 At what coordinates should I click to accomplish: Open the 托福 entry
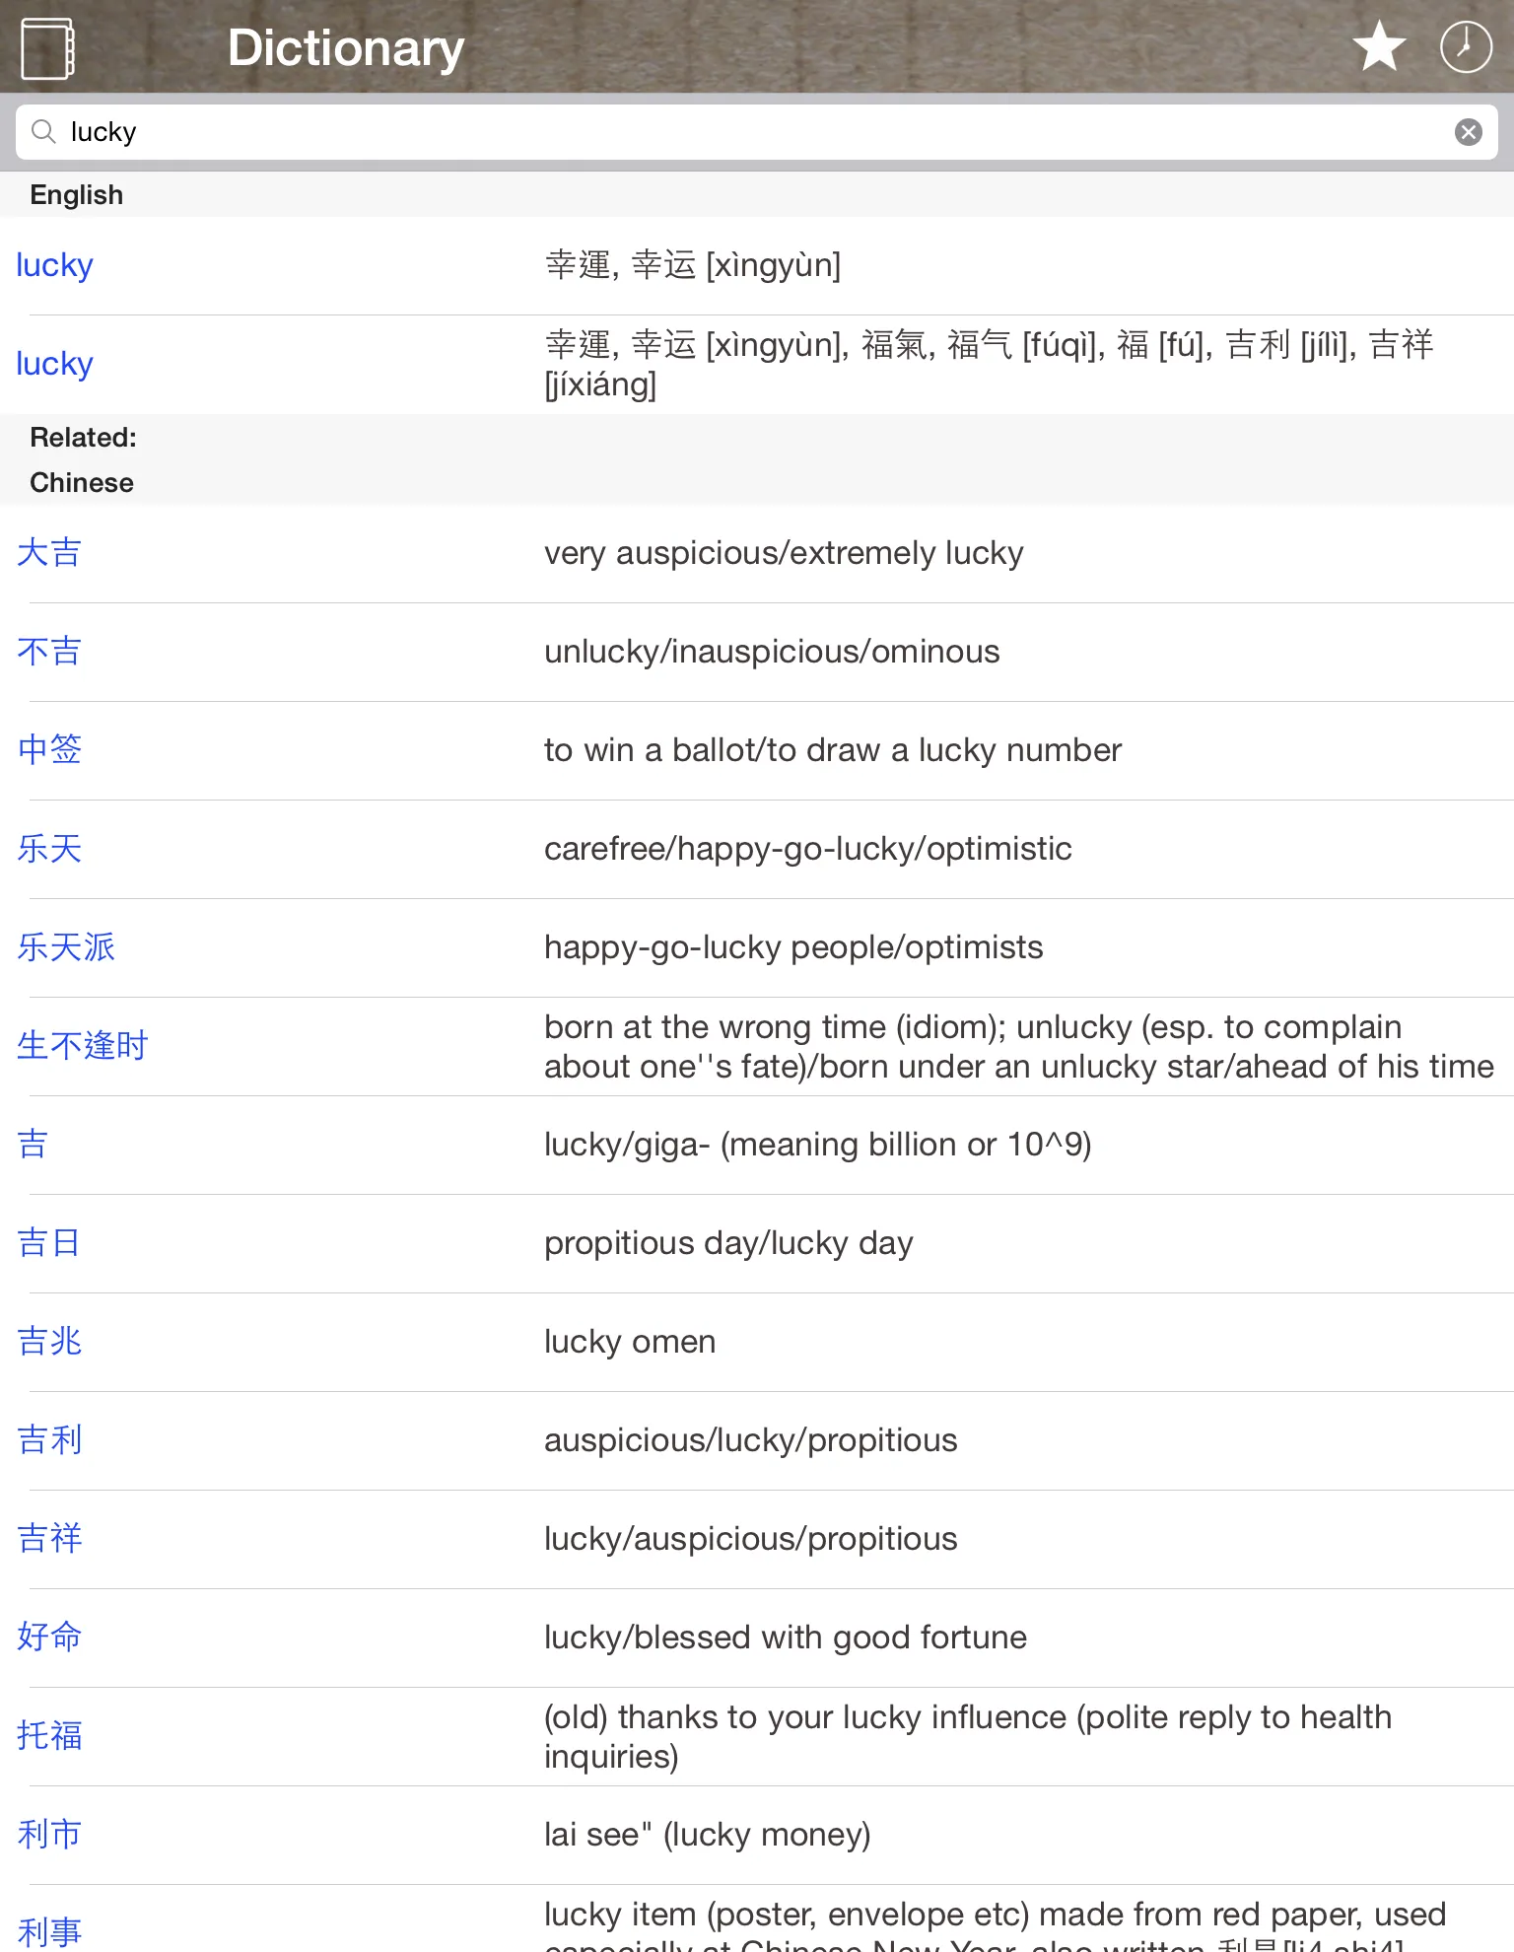tap(757, 1736)
